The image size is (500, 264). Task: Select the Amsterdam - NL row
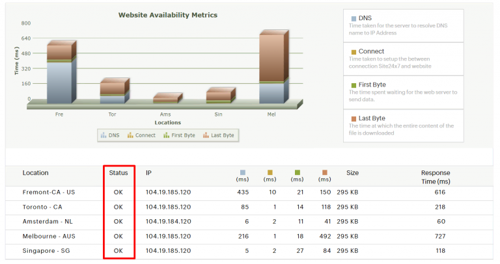[249, 222]
